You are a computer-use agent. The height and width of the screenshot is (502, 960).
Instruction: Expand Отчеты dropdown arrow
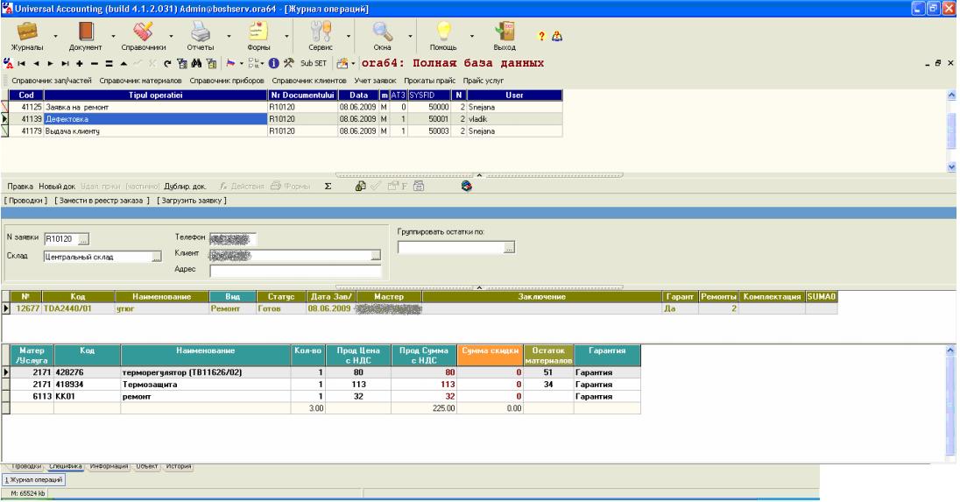point(229,36)
